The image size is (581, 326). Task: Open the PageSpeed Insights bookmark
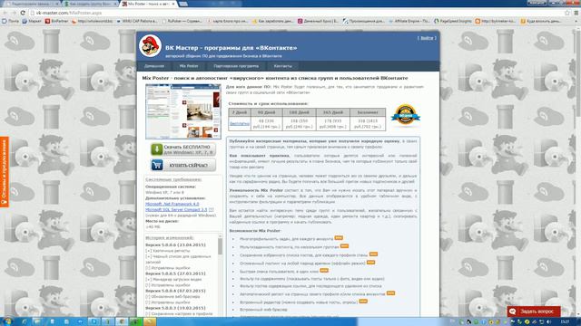tap(453, 21)
